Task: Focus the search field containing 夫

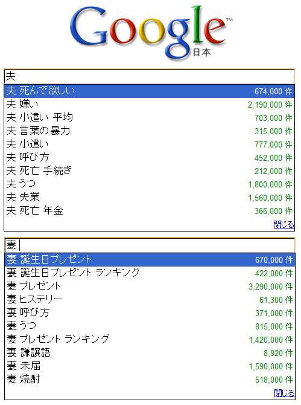Action: tap(149, 76)
